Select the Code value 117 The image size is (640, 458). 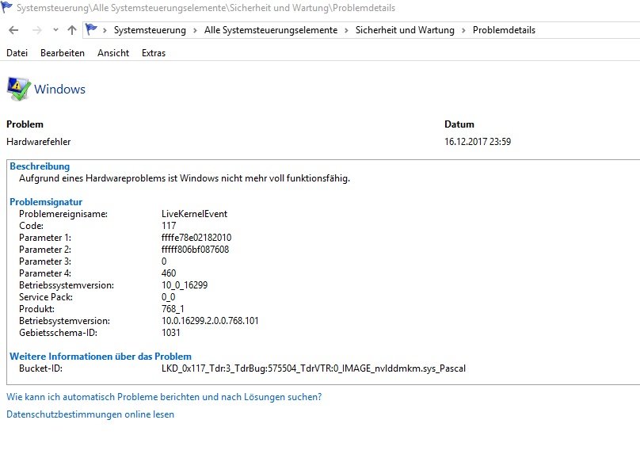click(x=169, y=226)
